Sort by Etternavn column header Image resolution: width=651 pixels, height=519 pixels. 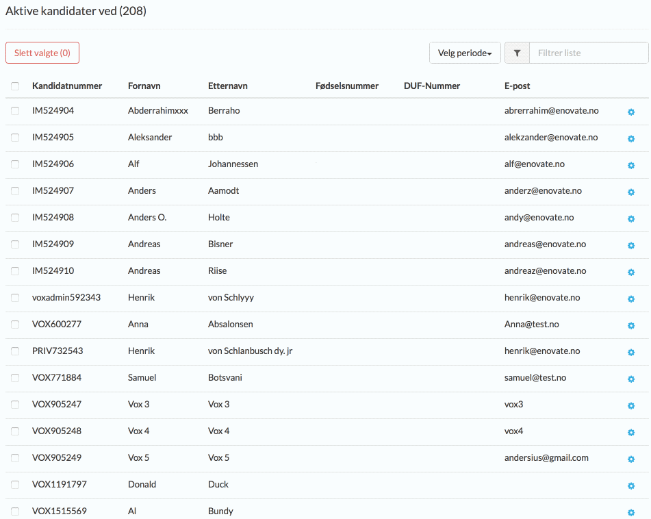coord(227,86)
